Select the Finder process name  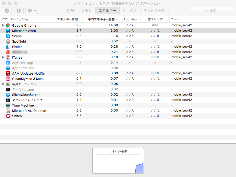click(x=17, y=47)
